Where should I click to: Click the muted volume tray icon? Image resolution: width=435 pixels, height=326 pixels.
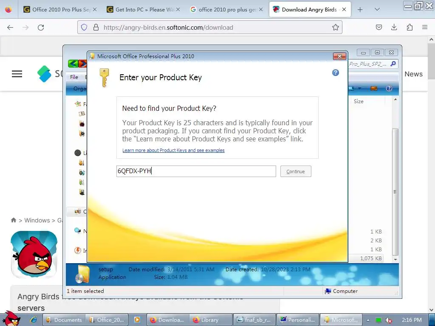click(389, 320)
